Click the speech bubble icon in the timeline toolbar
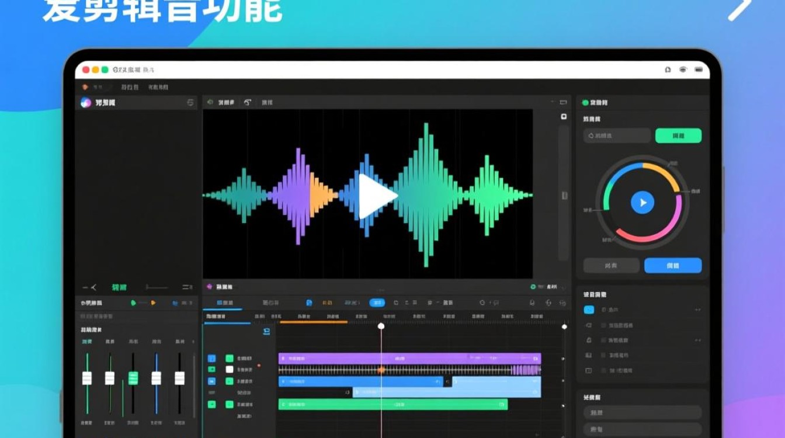The height and width of the screenshot is (438, 785). (495, 303)
